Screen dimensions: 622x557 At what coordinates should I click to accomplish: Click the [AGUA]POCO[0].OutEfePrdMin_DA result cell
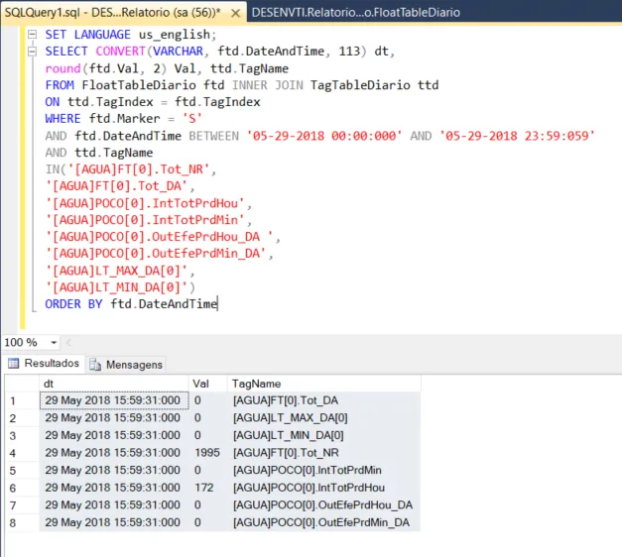321,522
